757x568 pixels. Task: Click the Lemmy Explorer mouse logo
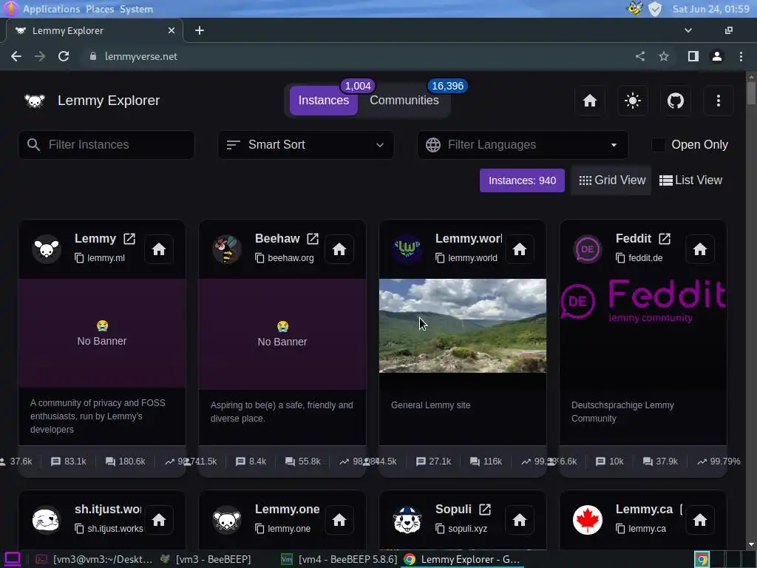coord(35,101)
